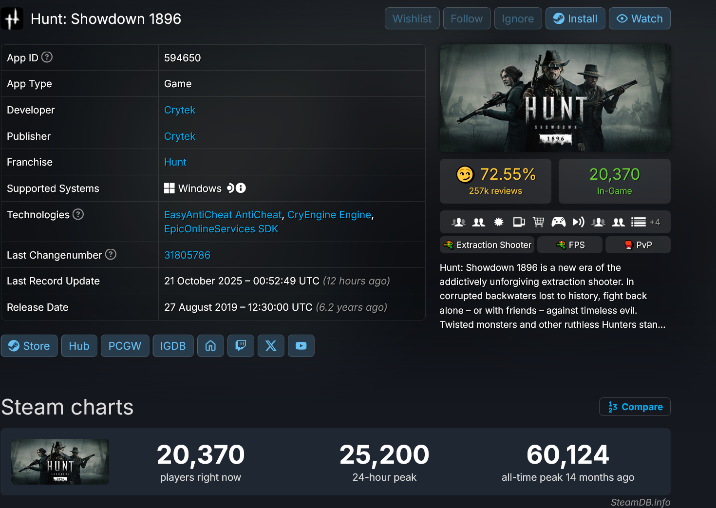The image size is (716, 508).
Task: Click the Windows logo in Supported Systems
Action: (x=170, y=188)
